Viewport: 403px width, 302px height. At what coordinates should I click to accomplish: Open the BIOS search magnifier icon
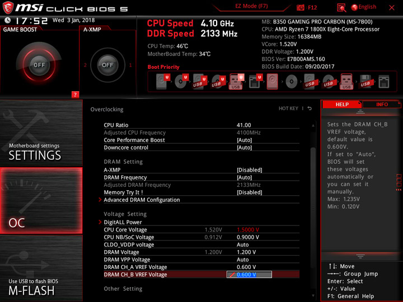click(x=341, y=8)
